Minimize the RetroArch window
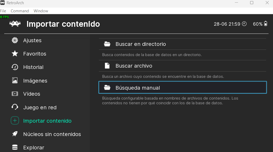This screenshot has width=273, height=152. click(x=236, y=3)
